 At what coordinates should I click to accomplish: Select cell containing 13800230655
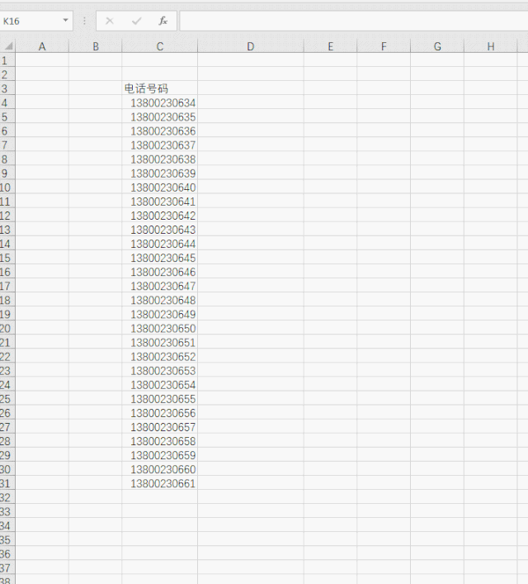159,398
